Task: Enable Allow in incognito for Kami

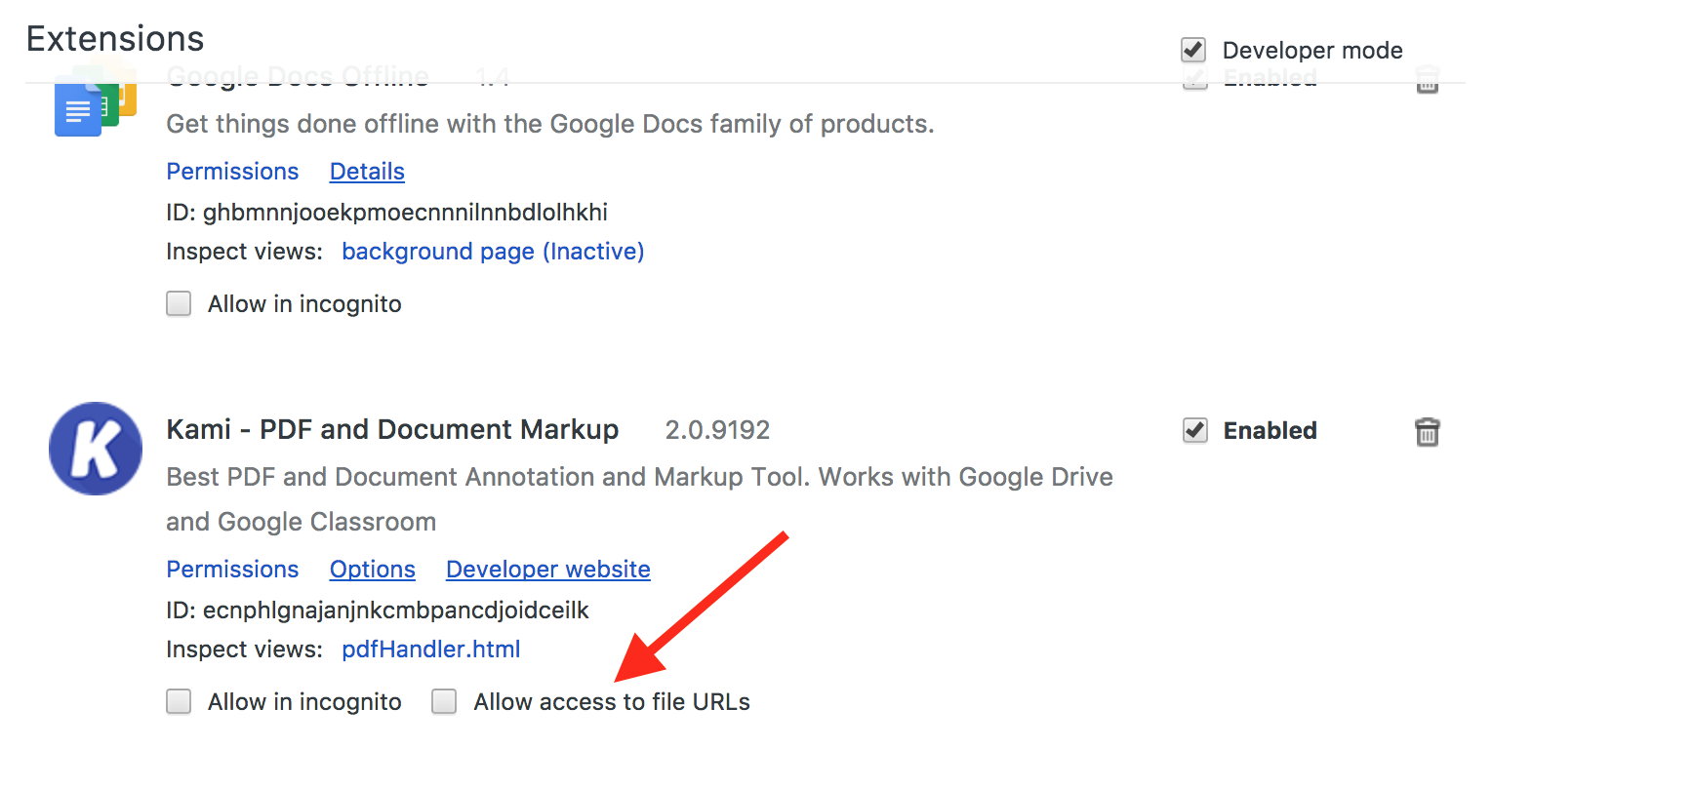Action: click(x=179, y=701)
